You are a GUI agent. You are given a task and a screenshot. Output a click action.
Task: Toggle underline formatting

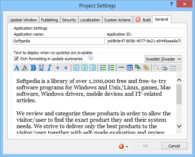pyautogui.click(x=41, y=68)
